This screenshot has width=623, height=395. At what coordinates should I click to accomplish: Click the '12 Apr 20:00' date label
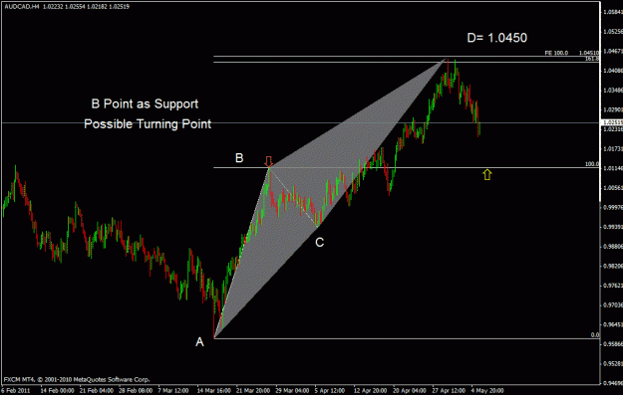[370, 391]
